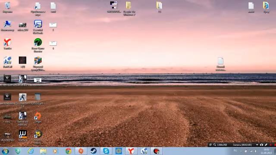Select the seed file on desktop

53,7
